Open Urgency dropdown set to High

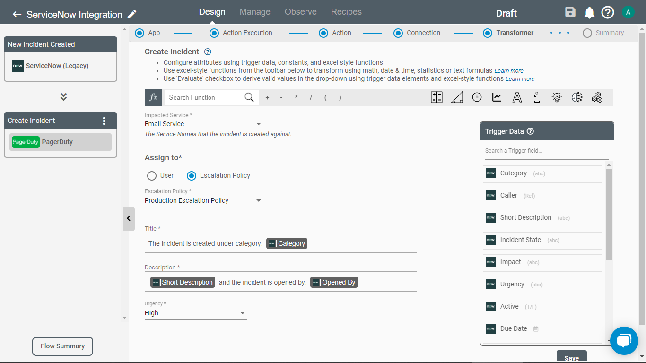click(x=195, y=313)
